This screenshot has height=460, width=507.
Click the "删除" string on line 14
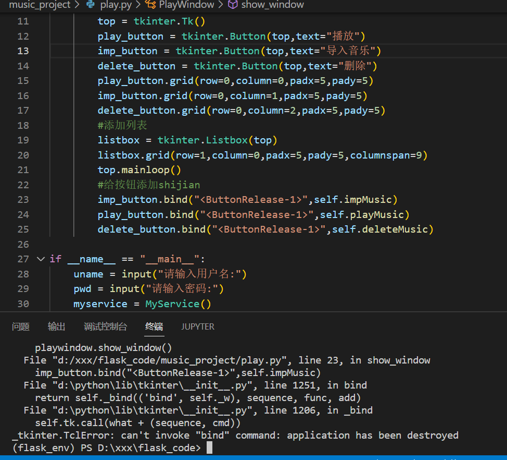tap(355, 66)
